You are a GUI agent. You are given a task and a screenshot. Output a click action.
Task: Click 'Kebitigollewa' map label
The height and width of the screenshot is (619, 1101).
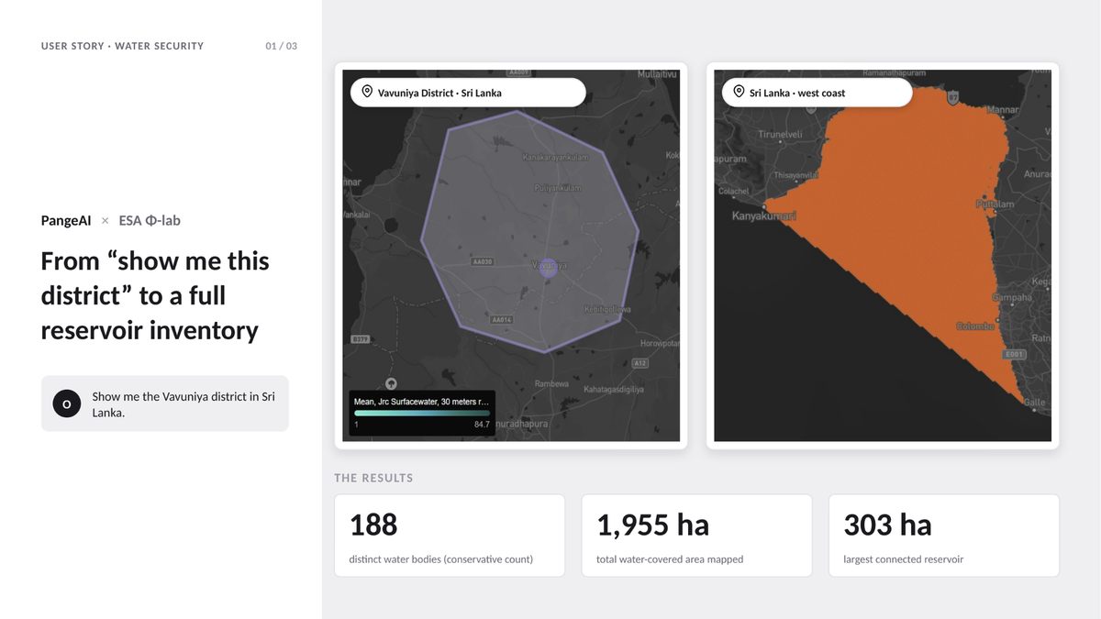click(x=607, y=310)
